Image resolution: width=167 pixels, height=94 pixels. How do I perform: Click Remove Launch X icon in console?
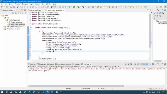click(x=129, y=64)
